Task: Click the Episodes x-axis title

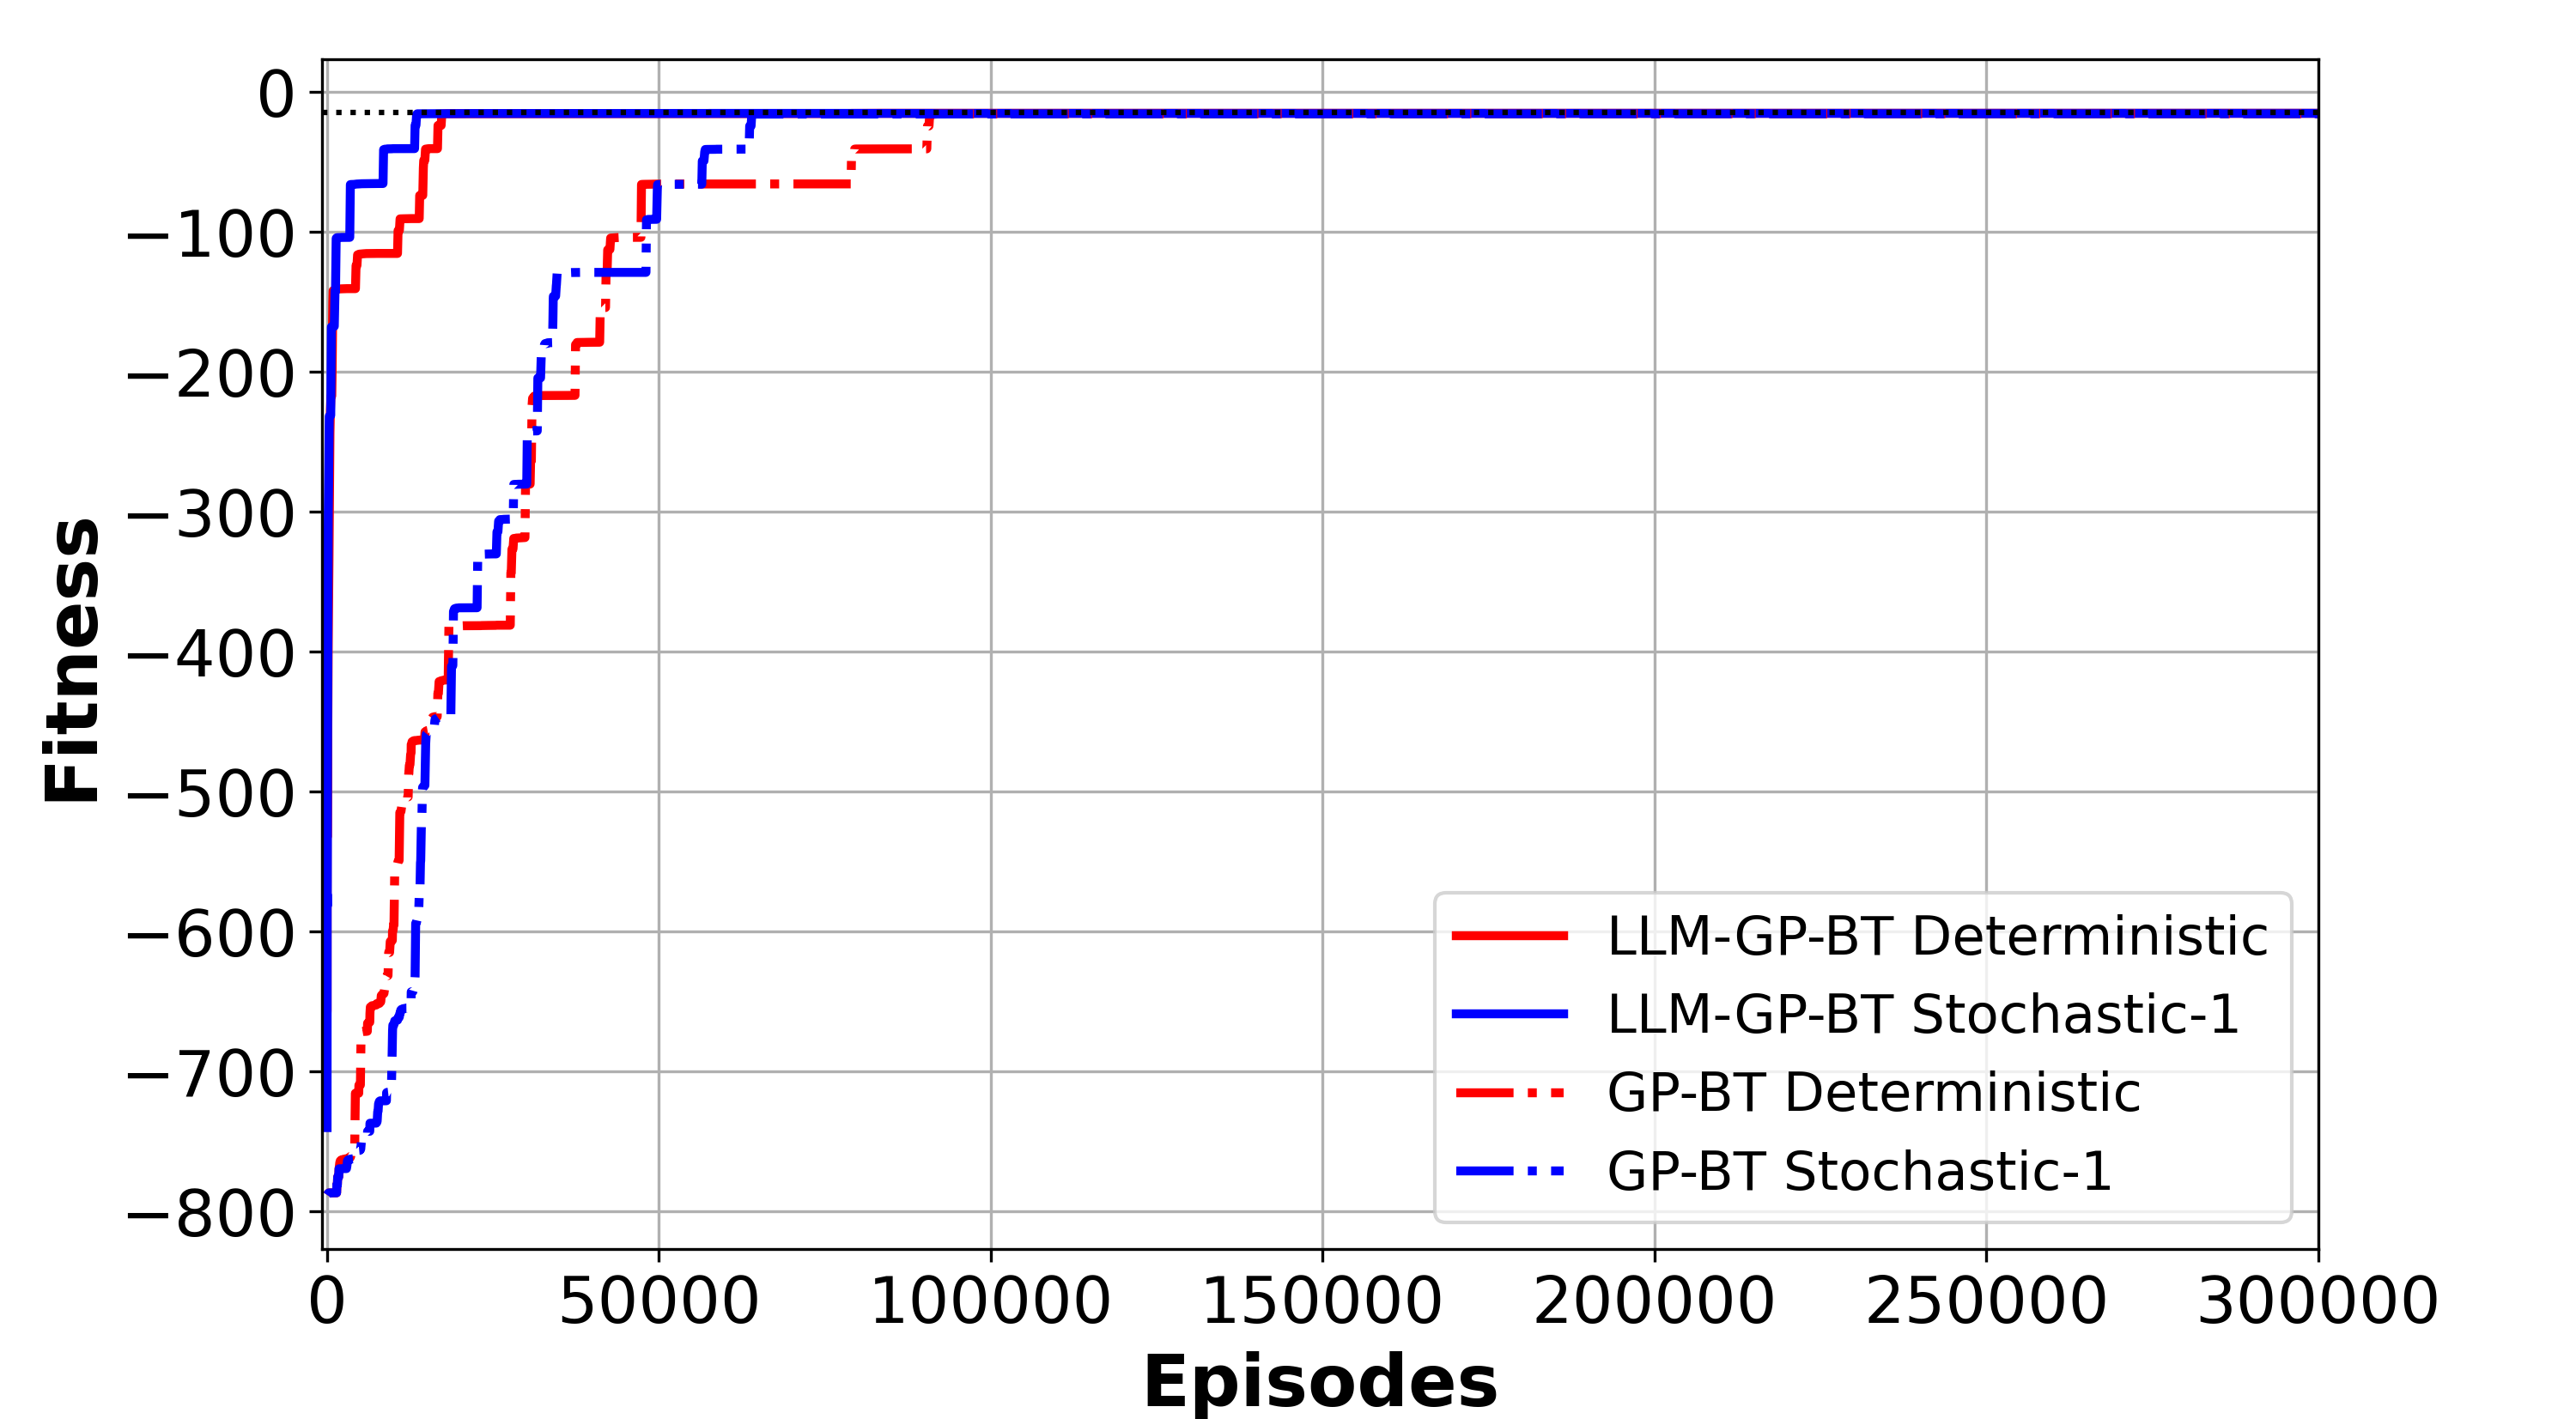Action: pos(1320,1382)
